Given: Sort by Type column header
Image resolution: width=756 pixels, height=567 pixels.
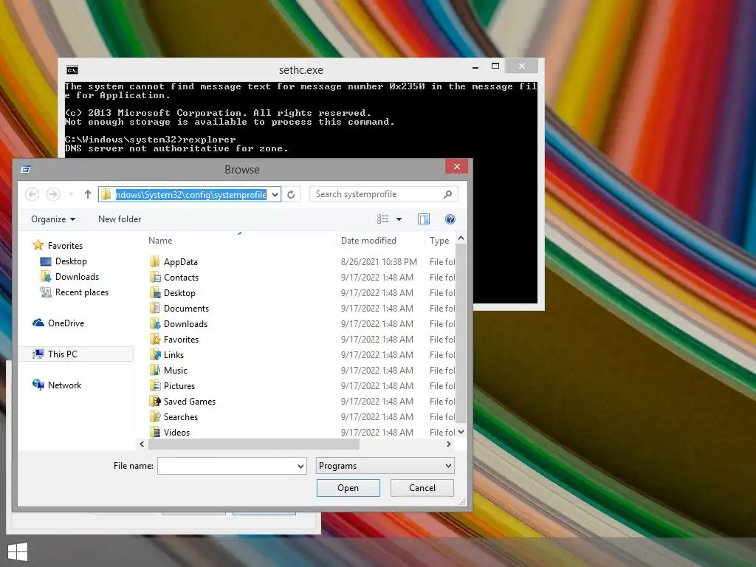Looking at the screenshot, I should click(439, 241).
